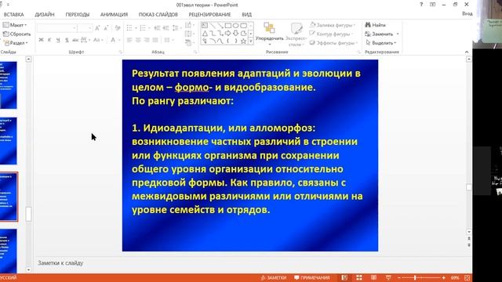Image resolution: width=502 pixels, height=282 pixels.
Task: Toggle strikethrough abc formatting
Action: coord(75,40)
